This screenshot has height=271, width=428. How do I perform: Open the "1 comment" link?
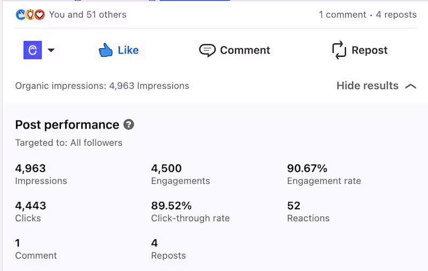342,15
